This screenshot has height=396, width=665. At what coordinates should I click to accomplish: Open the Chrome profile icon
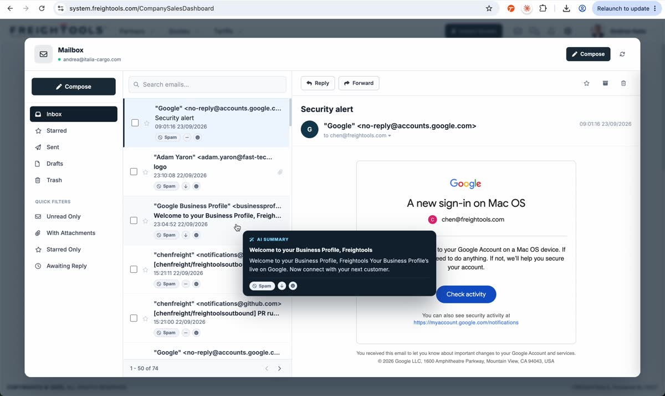582,8
